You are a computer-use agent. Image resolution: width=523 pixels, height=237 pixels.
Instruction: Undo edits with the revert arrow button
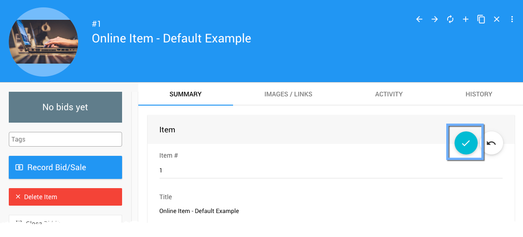[x=492, y=143]
